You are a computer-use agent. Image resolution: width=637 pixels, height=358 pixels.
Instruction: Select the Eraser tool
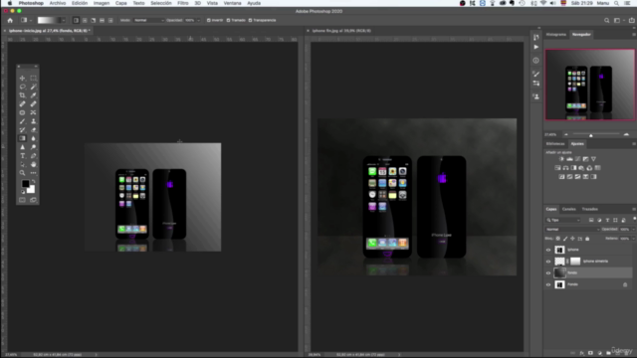click(x=33, y=130)
